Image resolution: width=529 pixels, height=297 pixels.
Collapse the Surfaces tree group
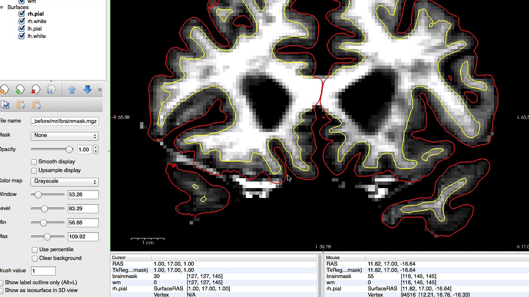[2, 7]
